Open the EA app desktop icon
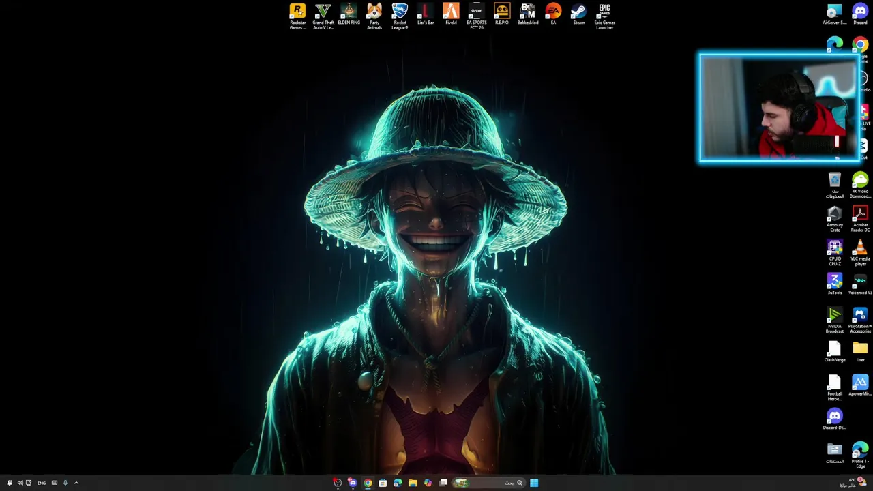The image size is (873, 491). point(553,14)
